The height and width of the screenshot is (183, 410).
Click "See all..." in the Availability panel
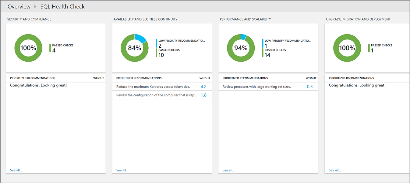[122, 170]
